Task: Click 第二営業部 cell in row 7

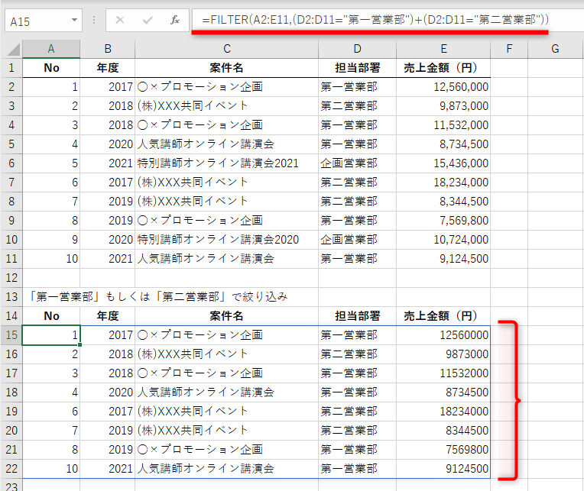Action: coord(357,183)
